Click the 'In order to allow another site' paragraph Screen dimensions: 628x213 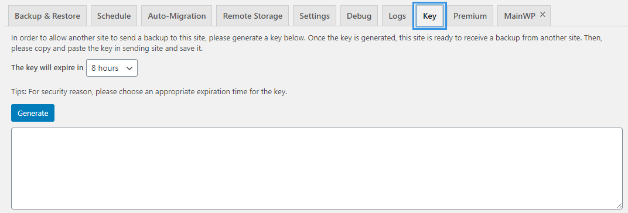[x=307, y=43]
